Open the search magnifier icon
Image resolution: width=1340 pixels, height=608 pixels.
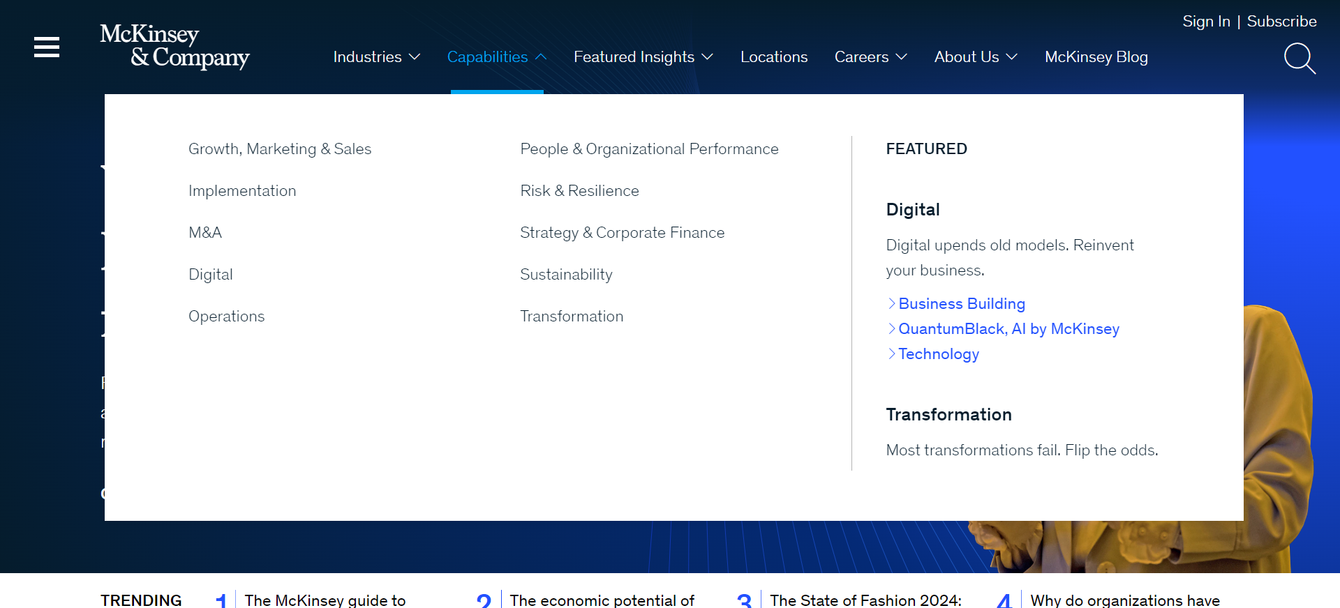[x=1300, y=59]
